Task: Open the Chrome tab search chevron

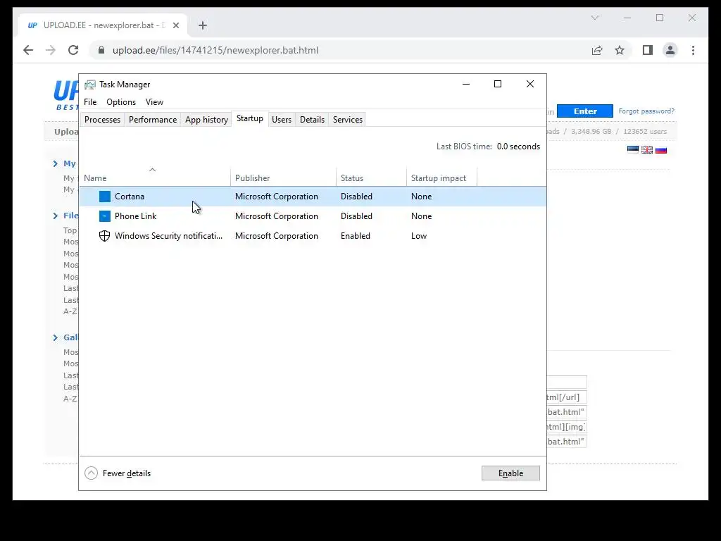Action: pos(594,18)
